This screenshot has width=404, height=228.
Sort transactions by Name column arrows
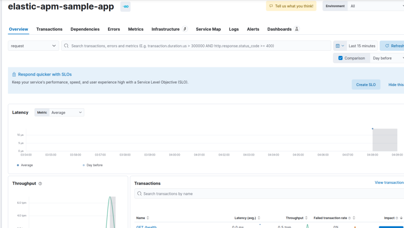[x=148, y=218]
